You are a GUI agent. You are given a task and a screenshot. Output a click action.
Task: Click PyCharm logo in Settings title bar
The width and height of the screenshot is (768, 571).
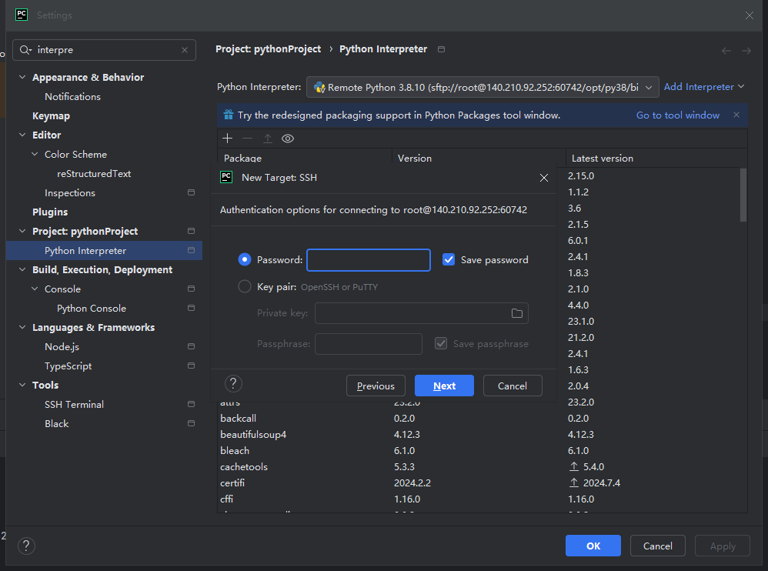[22, 15]
